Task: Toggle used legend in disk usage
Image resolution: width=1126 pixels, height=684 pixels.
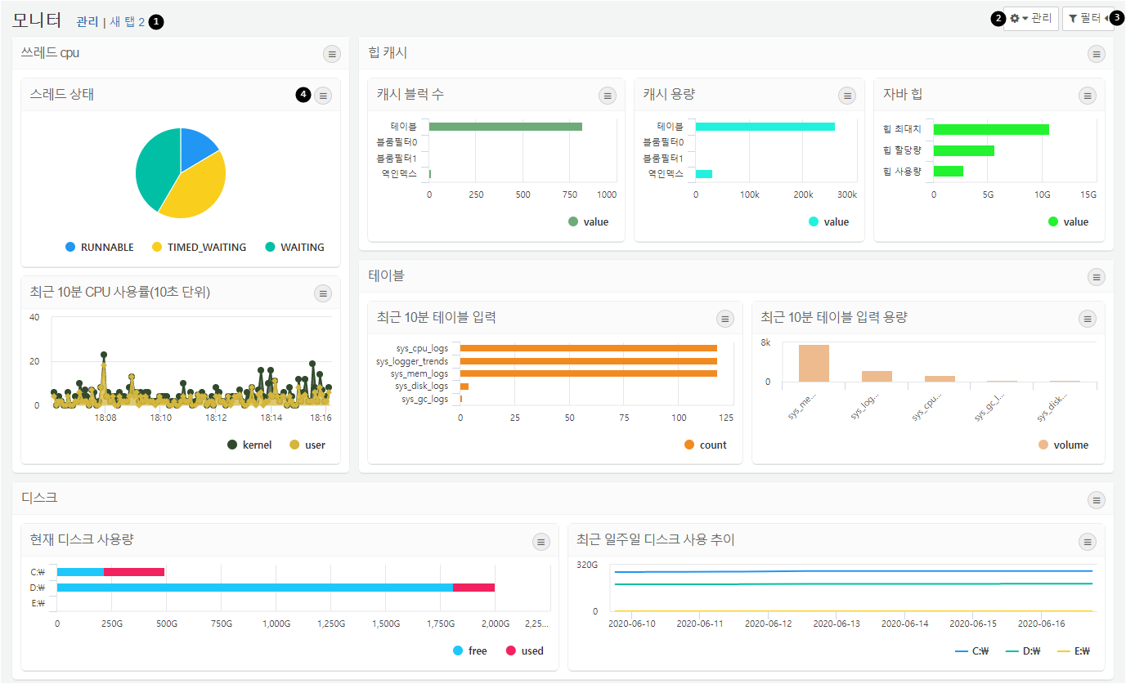Action: [x=524, y=650]
